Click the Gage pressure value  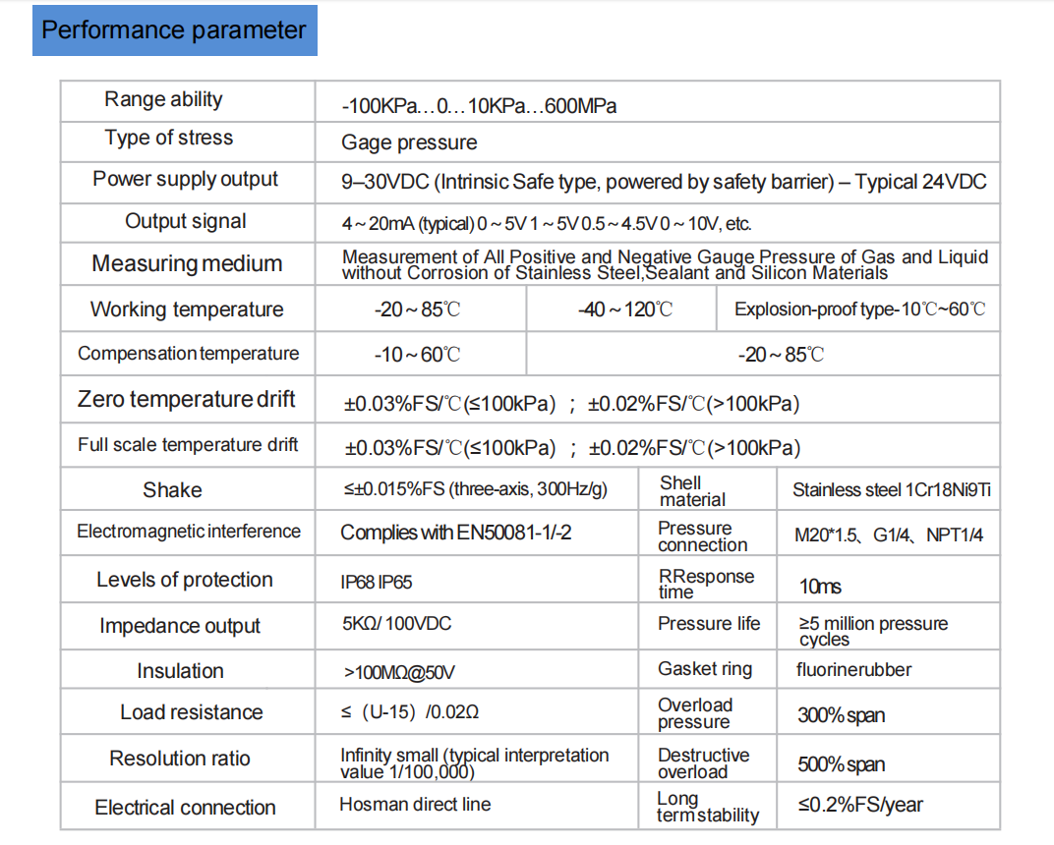click(x=409, y=142)
